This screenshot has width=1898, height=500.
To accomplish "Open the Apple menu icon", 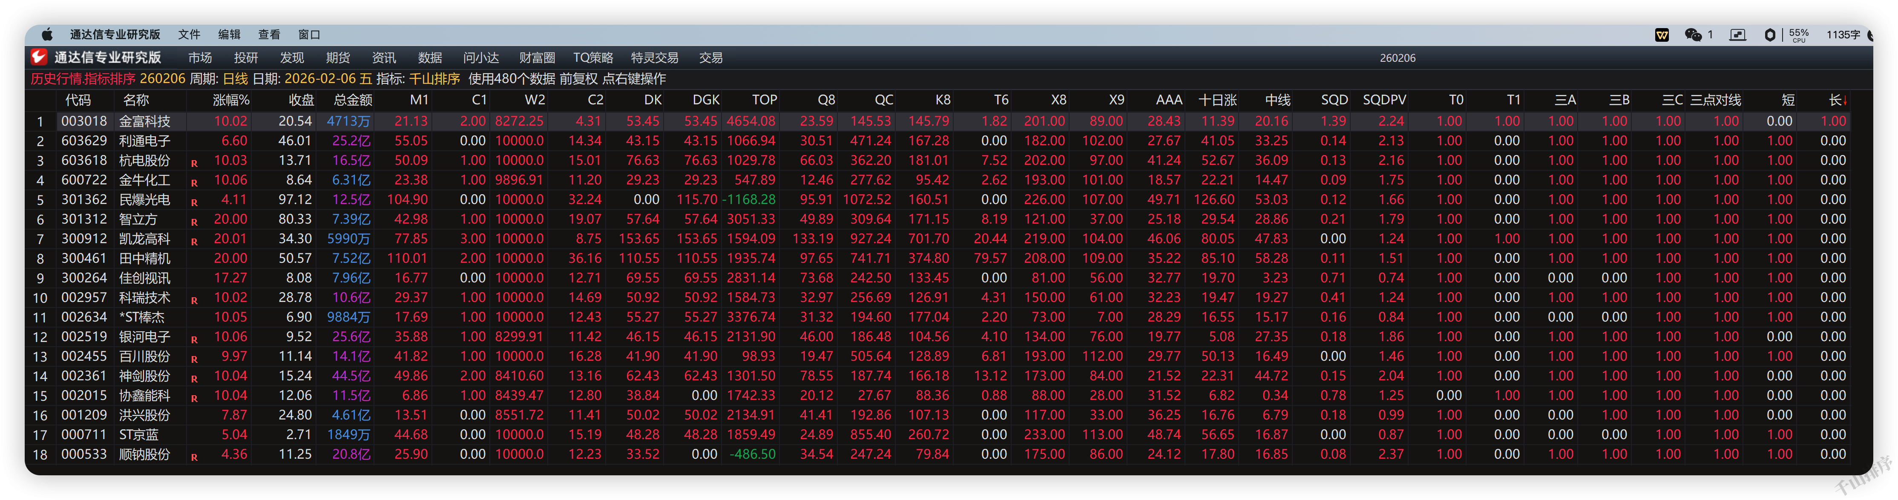I will click(47, 34).
